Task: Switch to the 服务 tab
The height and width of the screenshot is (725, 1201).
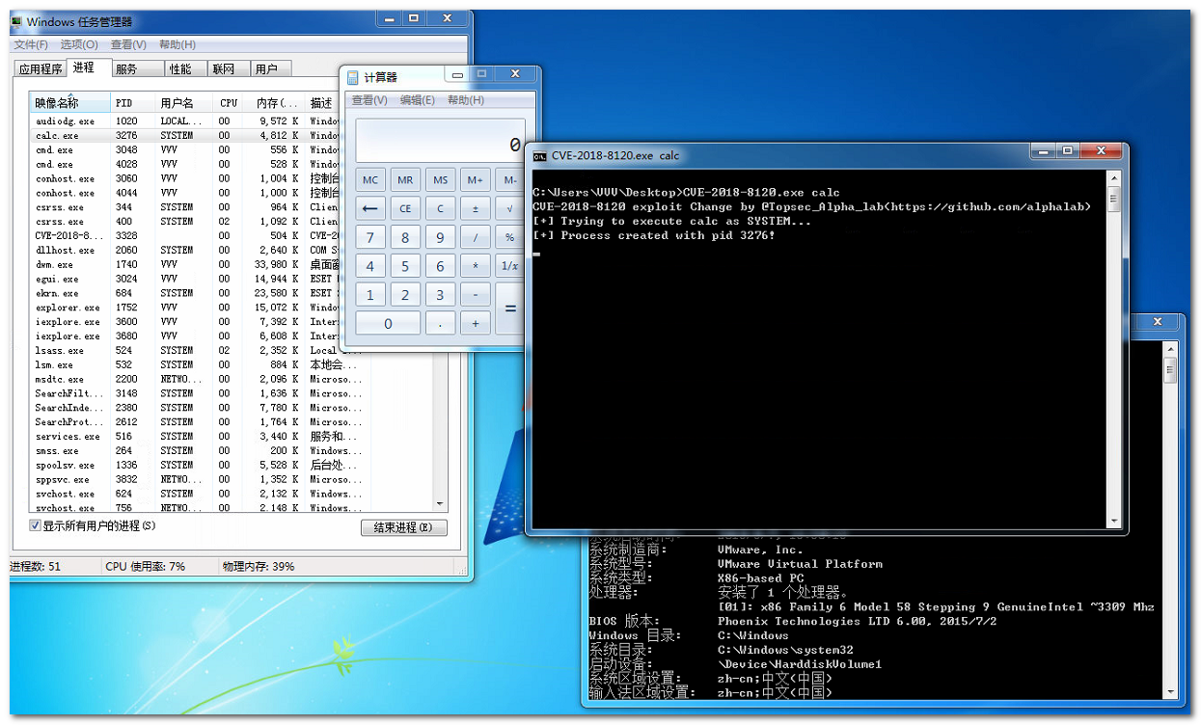Action: 125,69
